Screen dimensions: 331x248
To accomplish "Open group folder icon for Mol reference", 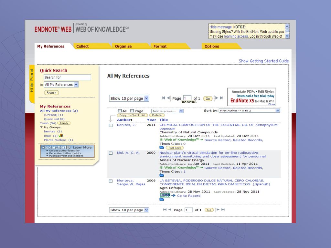I will (x=162, y=175).
